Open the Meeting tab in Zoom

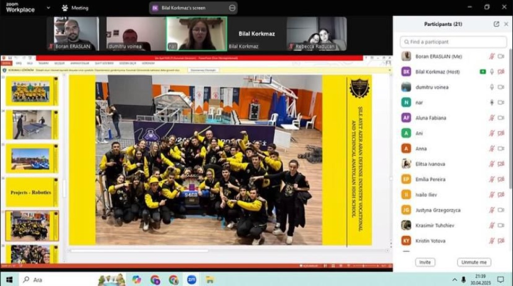79,8
